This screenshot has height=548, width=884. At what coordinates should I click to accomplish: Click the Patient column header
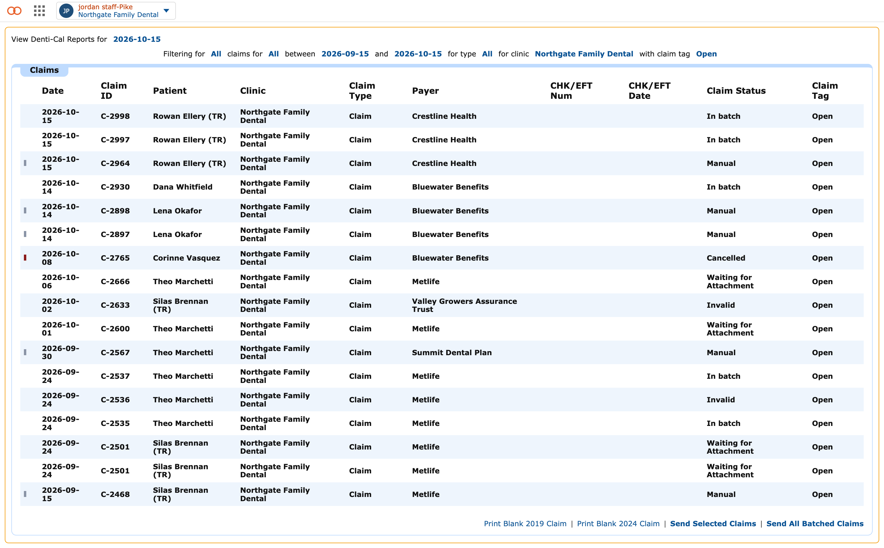pyautogui.click(x=169, y=91)
